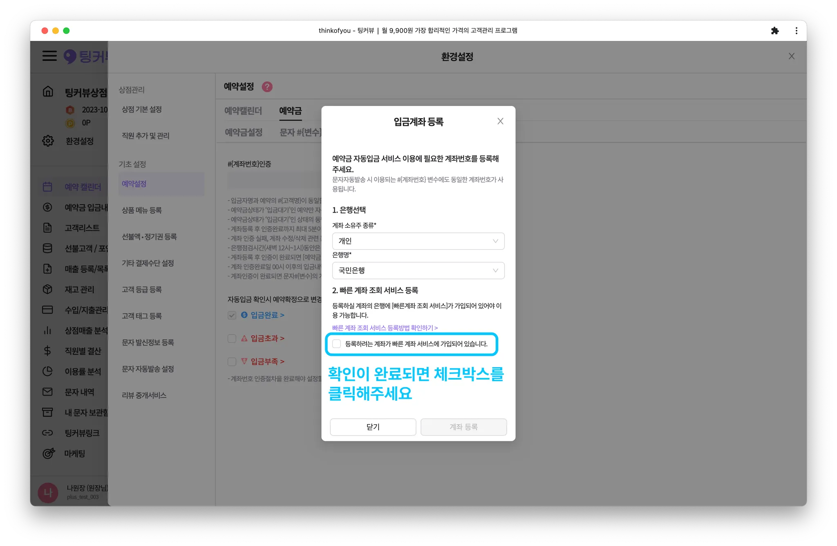Open 빠른 계좌 조회 서비스 등록방법 확인하기 link
The width and height of the screenshot is (837, 546).
(x=385, y=328)
